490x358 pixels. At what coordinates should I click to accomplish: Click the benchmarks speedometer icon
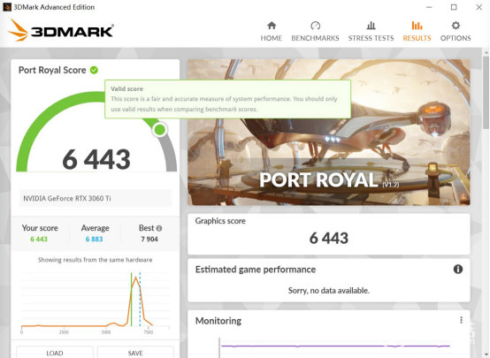coord(315,26)
